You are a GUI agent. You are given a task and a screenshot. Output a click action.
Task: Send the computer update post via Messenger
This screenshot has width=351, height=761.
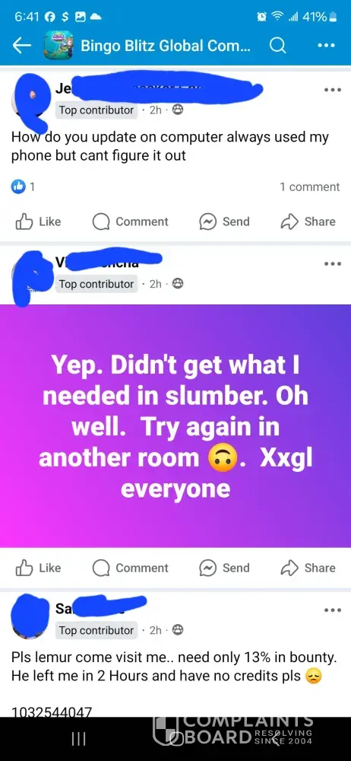[x=224, y=221]
